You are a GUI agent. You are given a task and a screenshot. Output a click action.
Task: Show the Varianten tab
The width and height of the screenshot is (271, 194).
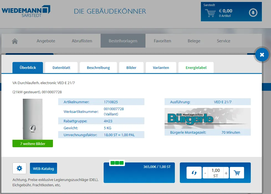pyautogui.click(x=161, y=68)
